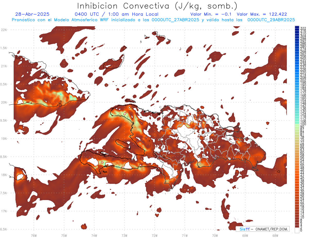Click the '130' value on the color scale
This screenshot has height=239, width=309.
point(303,111)
